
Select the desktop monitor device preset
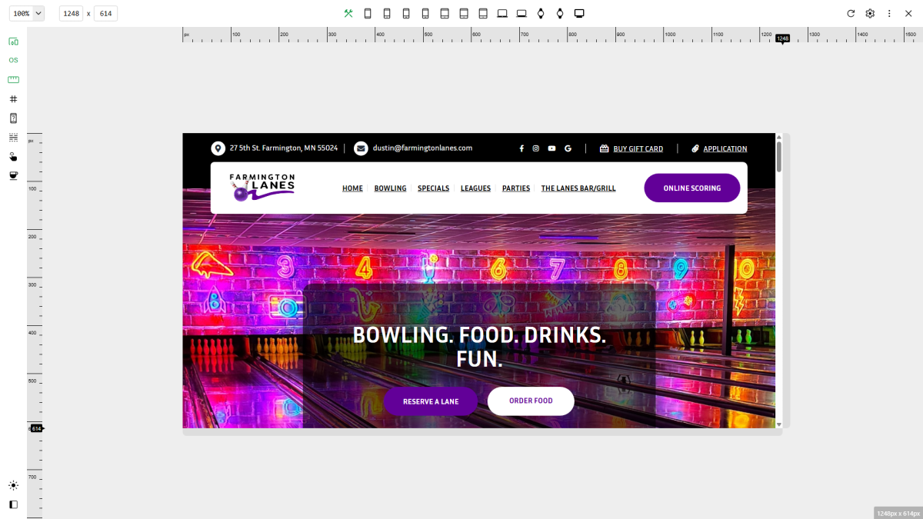tap(579, 13)
